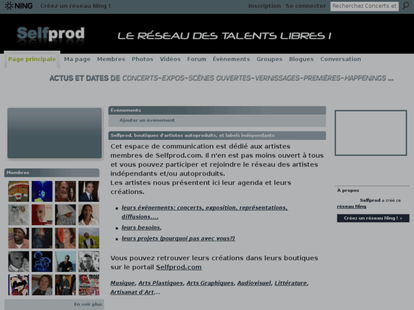Open member thumbnail of man in suit
This screenshot has height=310, width=414.
tap(89, 191)
